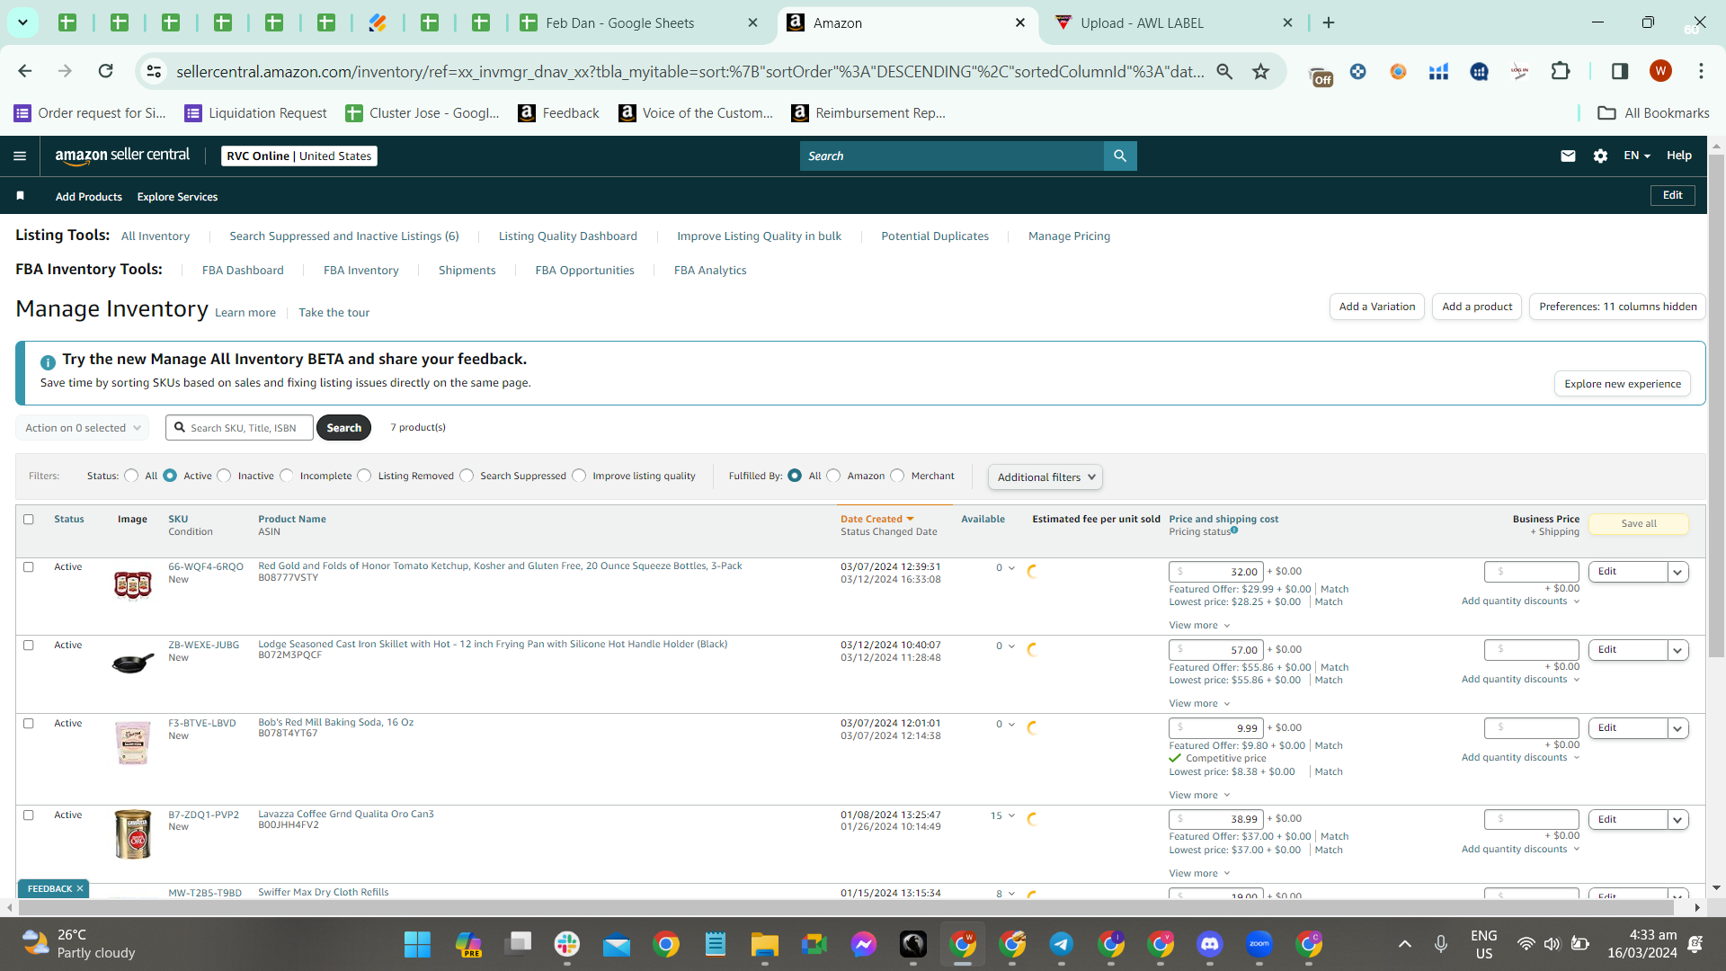Tick the checkbox for the Lodge Skillet row

tap(29, 646)
